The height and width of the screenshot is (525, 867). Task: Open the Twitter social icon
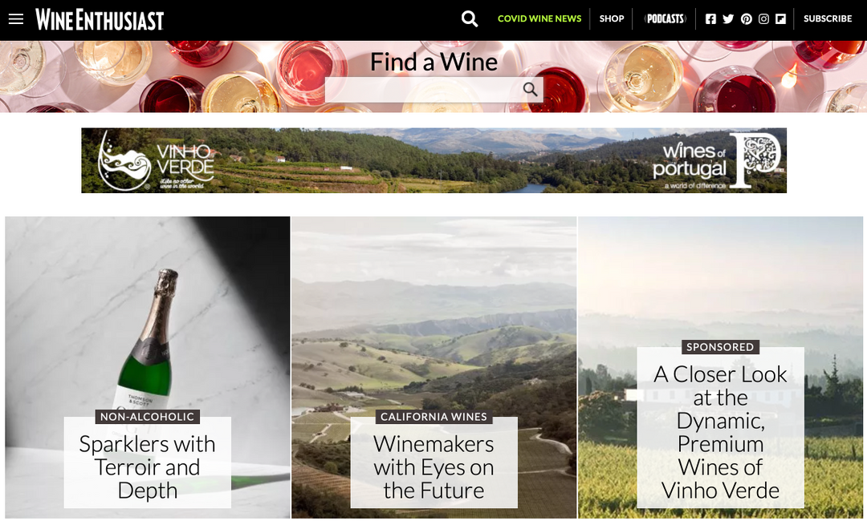(x=728, y=18)
